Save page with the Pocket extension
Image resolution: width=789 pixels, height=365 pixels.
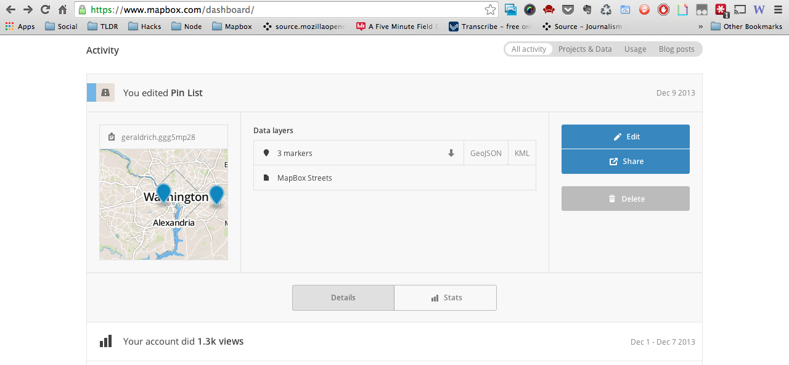click(568, 9)
